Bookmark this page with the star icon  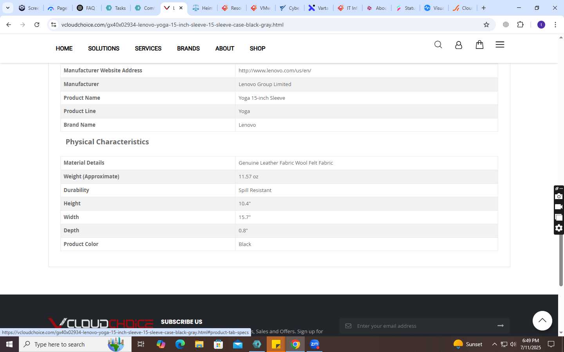[486, 25]
